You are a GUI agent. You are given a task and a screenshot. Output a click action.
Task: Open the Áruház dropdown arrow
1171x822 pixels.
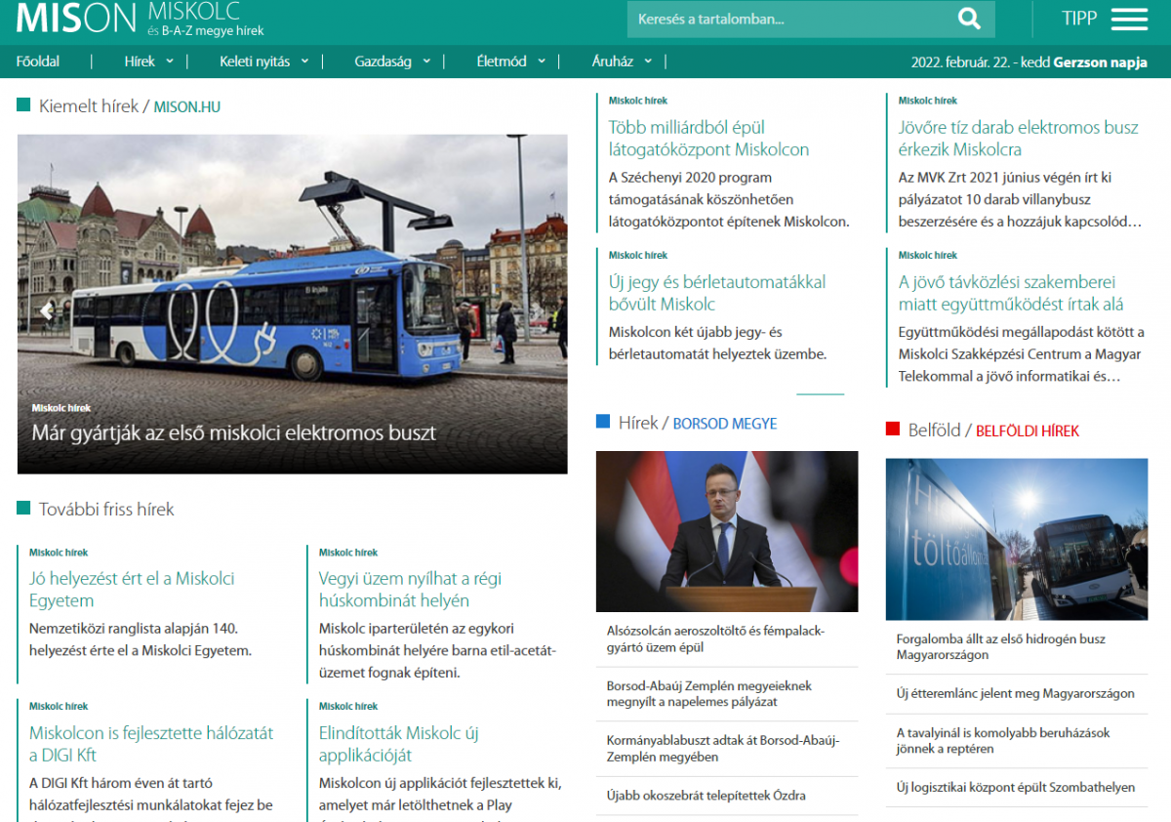pos(648,61)
